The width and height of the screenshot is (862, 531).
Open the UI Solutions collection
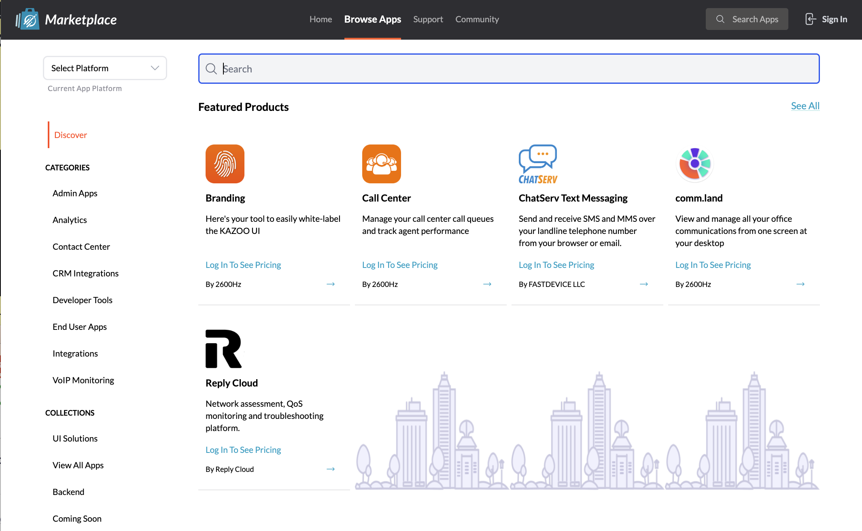point(75,438)
